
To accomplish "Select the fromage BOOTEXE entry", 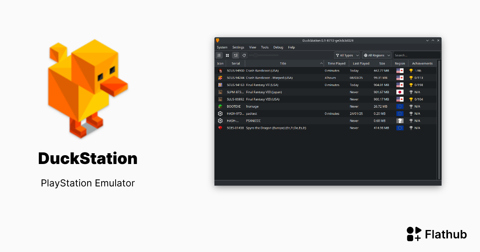I will pos(252,106).
